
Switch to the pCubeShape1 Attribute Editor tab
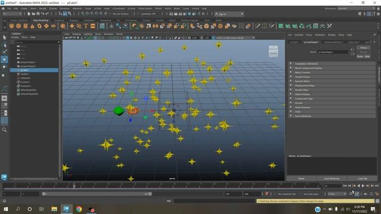point(311,42)
